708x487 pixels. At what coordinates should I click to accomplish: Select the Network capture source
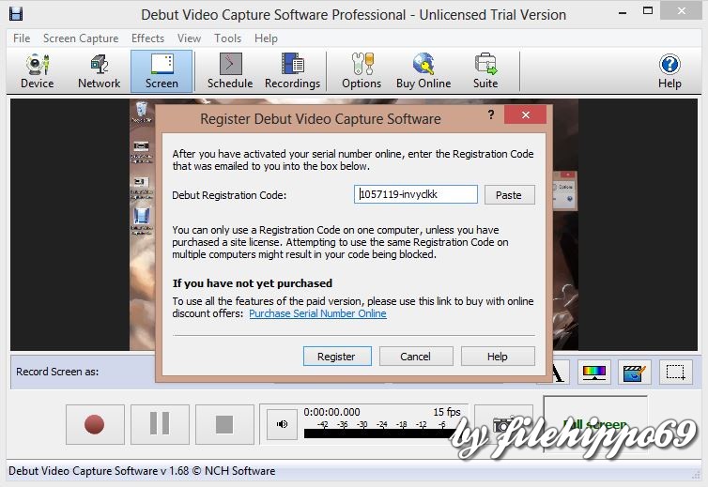[x=99, y=71]
